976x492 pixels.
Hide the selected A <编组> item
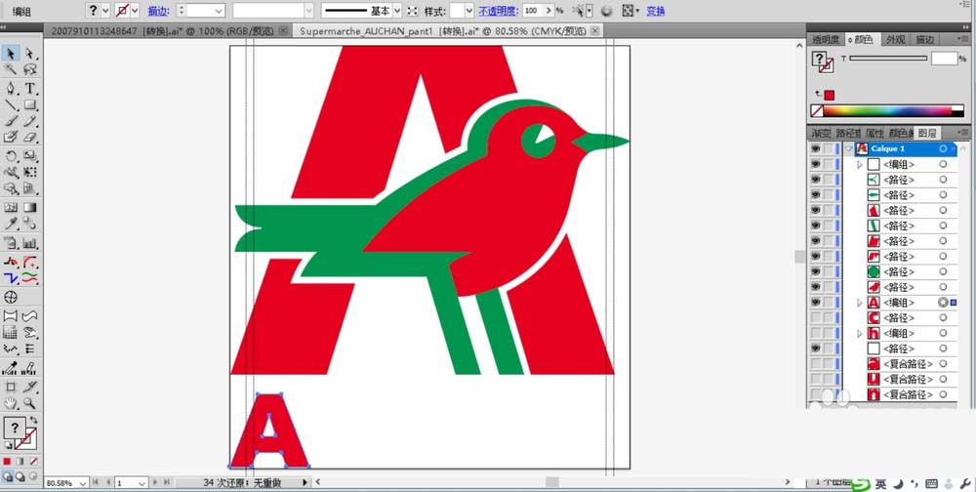coord(815,302)
